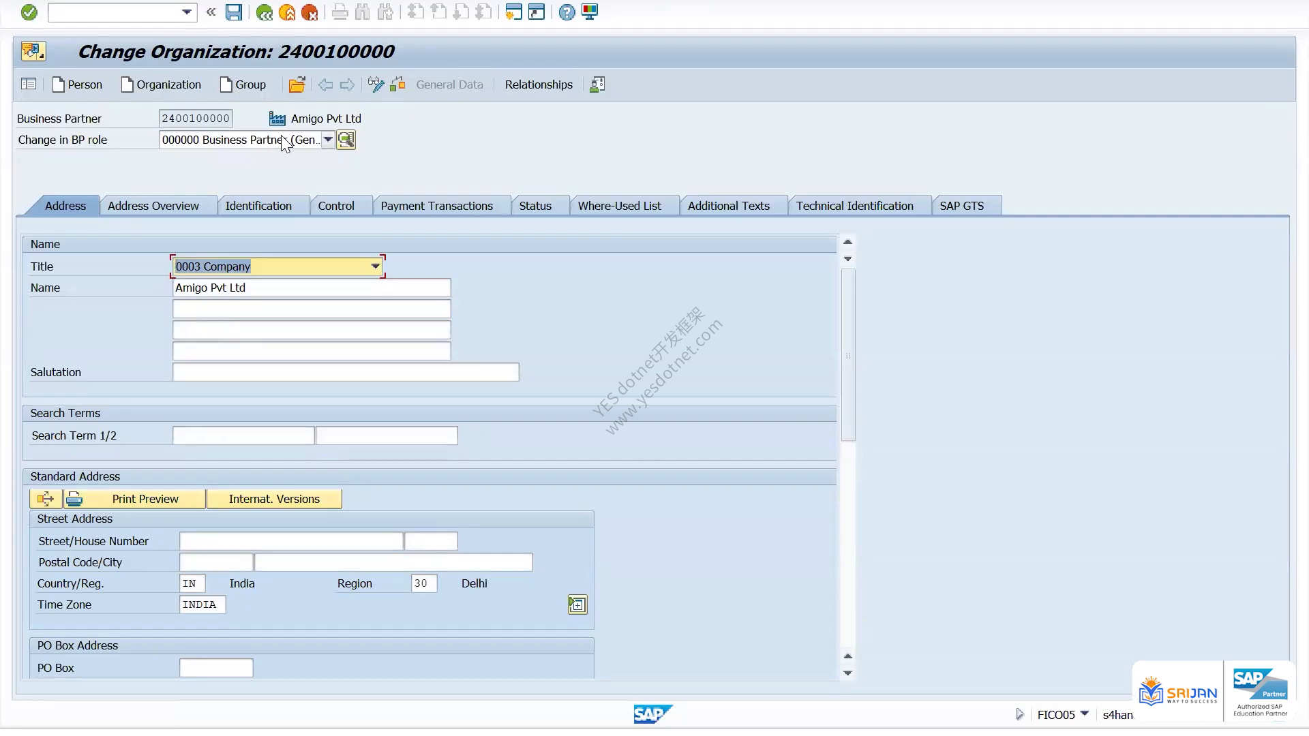Click the Open BP folder icon
Screen dimensions: 1309x736
click(x=297, y=85)
